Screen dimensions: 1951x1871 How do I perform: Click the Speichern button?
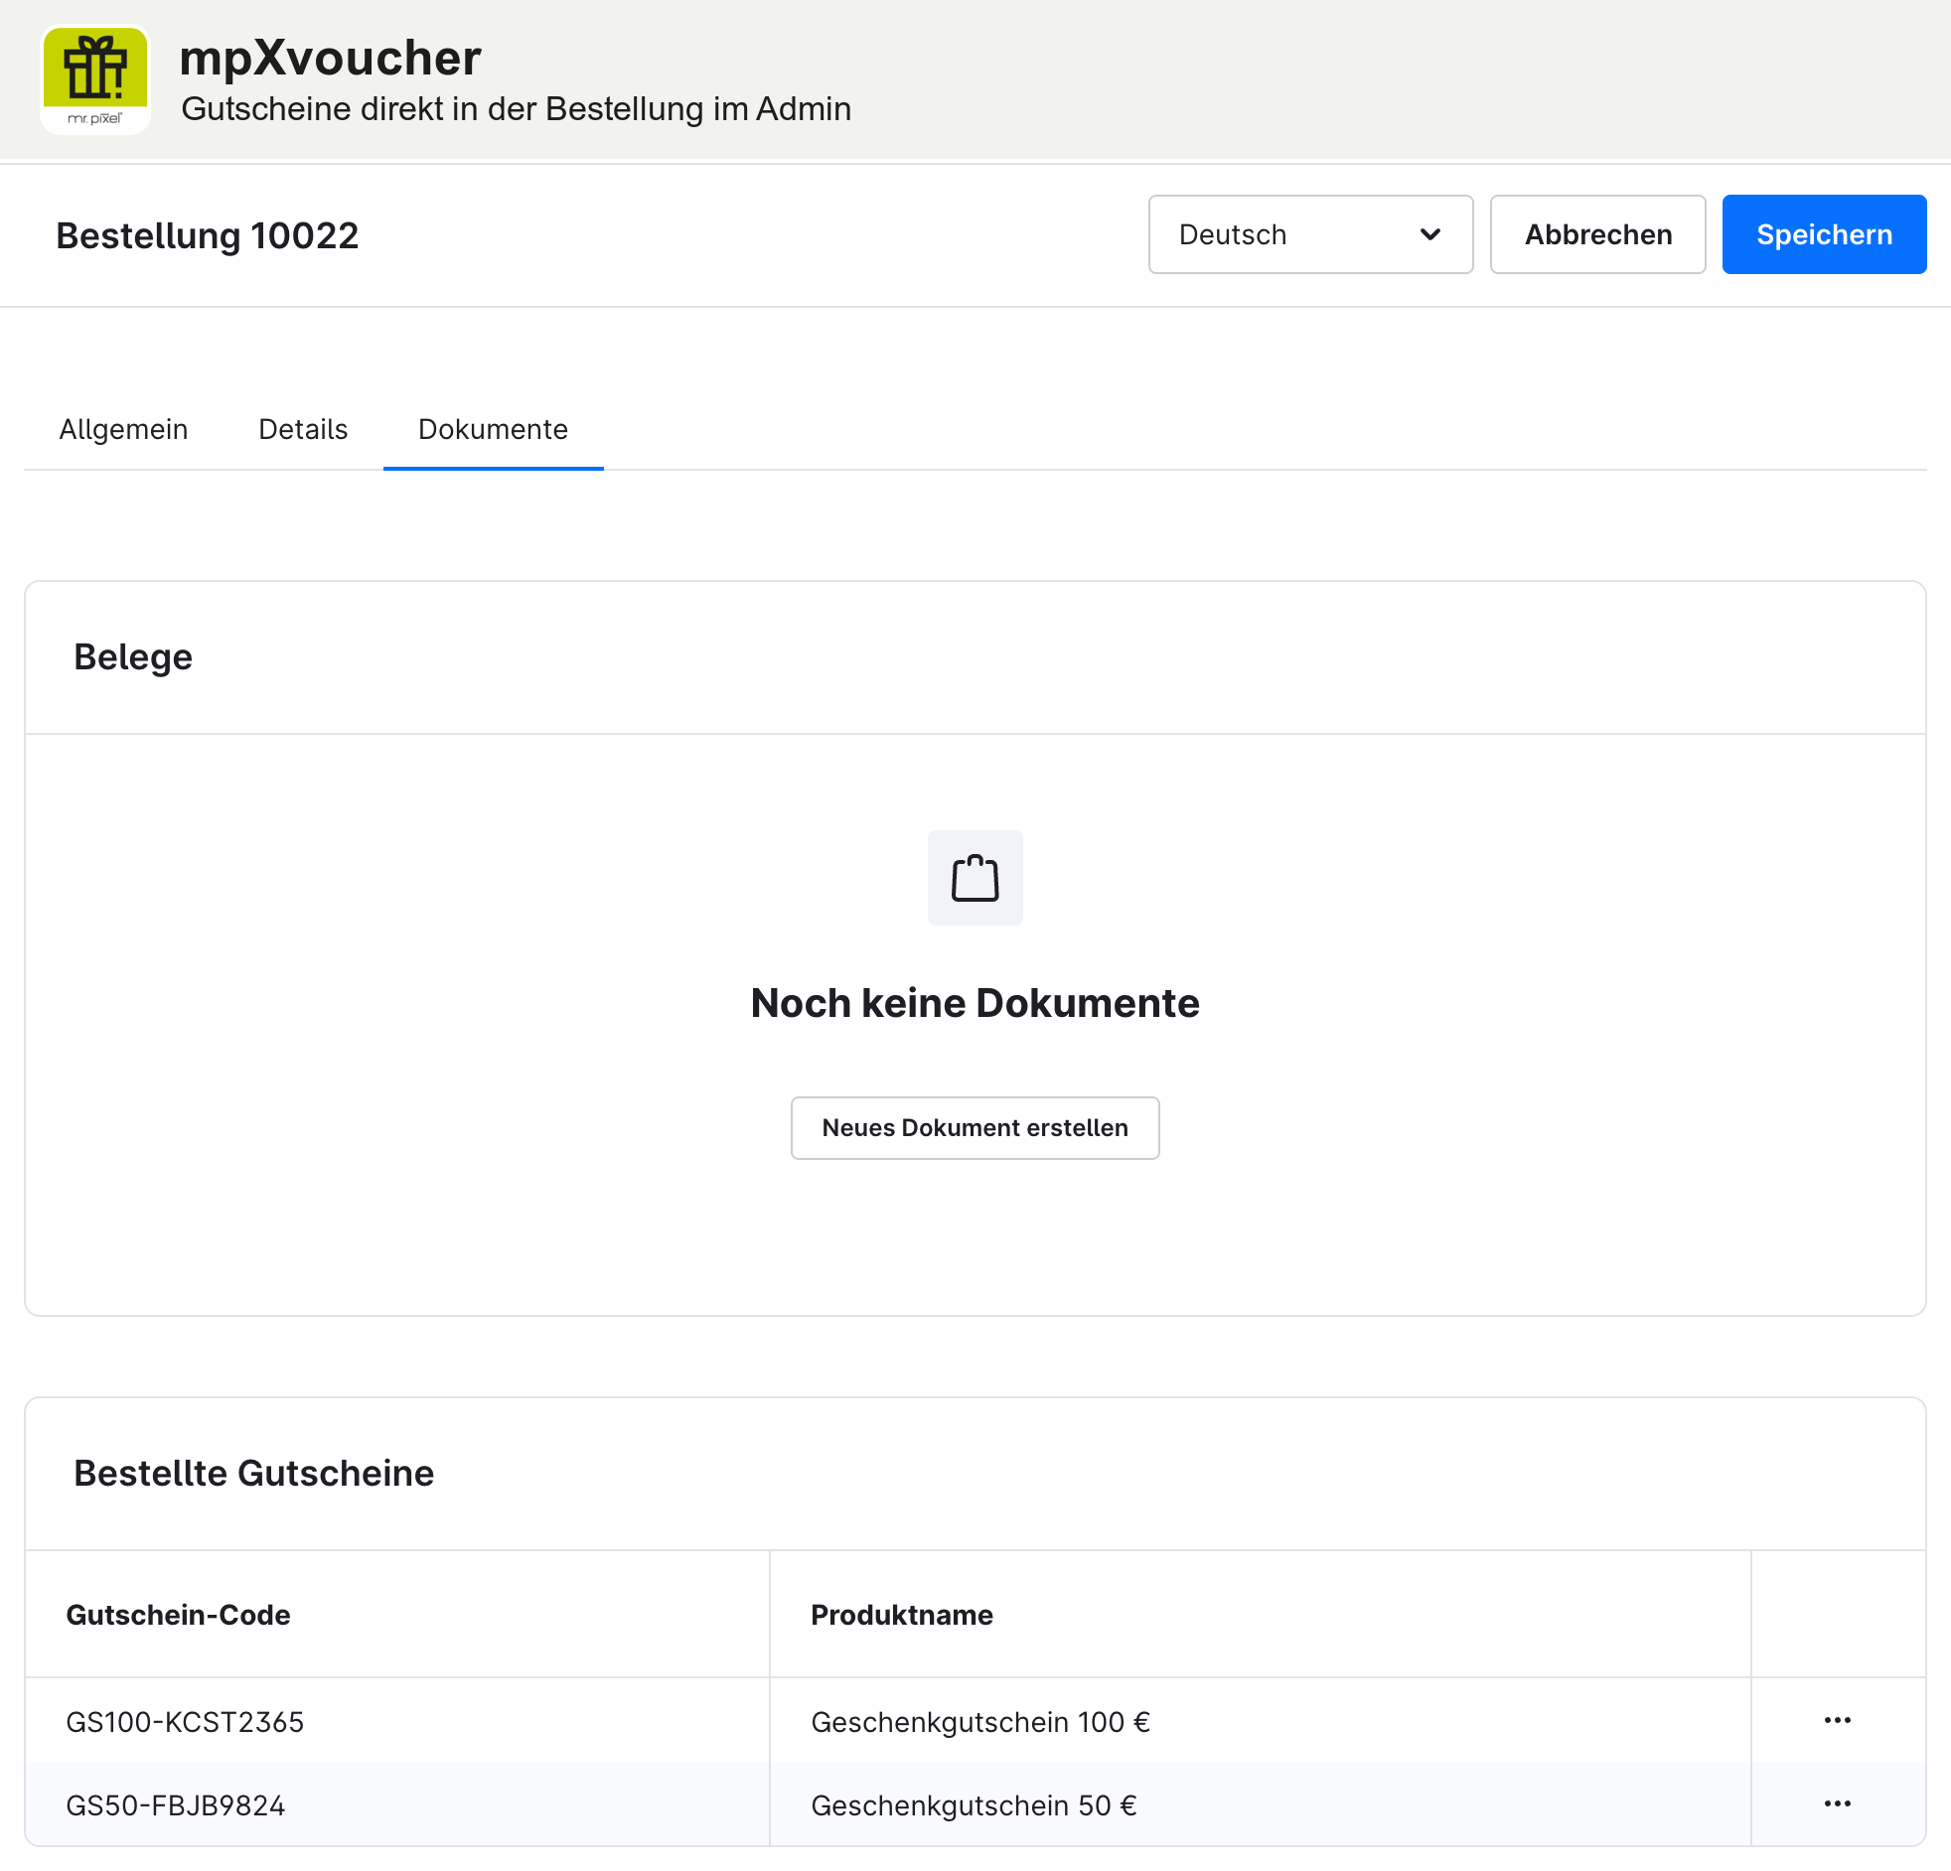[1825, 235]
